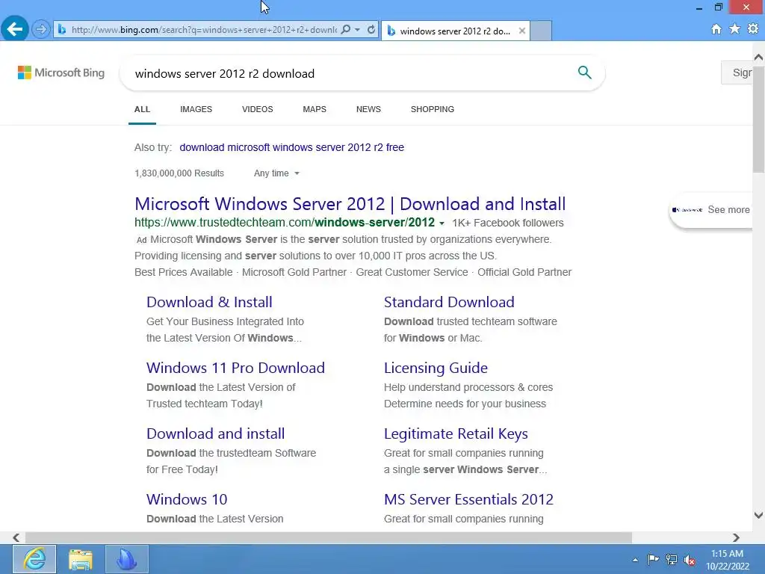Expand the arrow next to trustedtechteam URL
The image size is (765, 574).
[x=442, y=223]
